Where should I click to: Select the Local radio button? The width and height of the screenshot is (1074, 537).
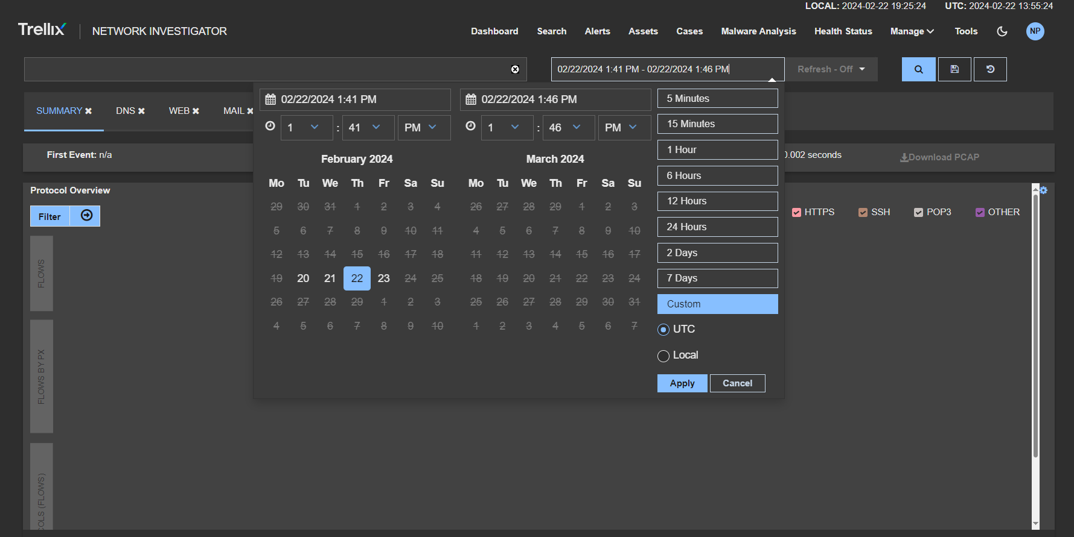[x=663, y=356]
